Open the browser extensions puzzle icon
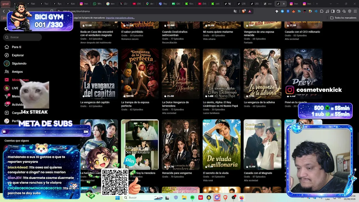The image size is (359, 202). pyautogui.click(x=321, y=11)
